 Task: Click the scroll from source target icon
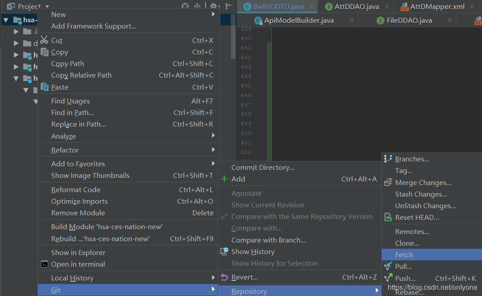185,6
